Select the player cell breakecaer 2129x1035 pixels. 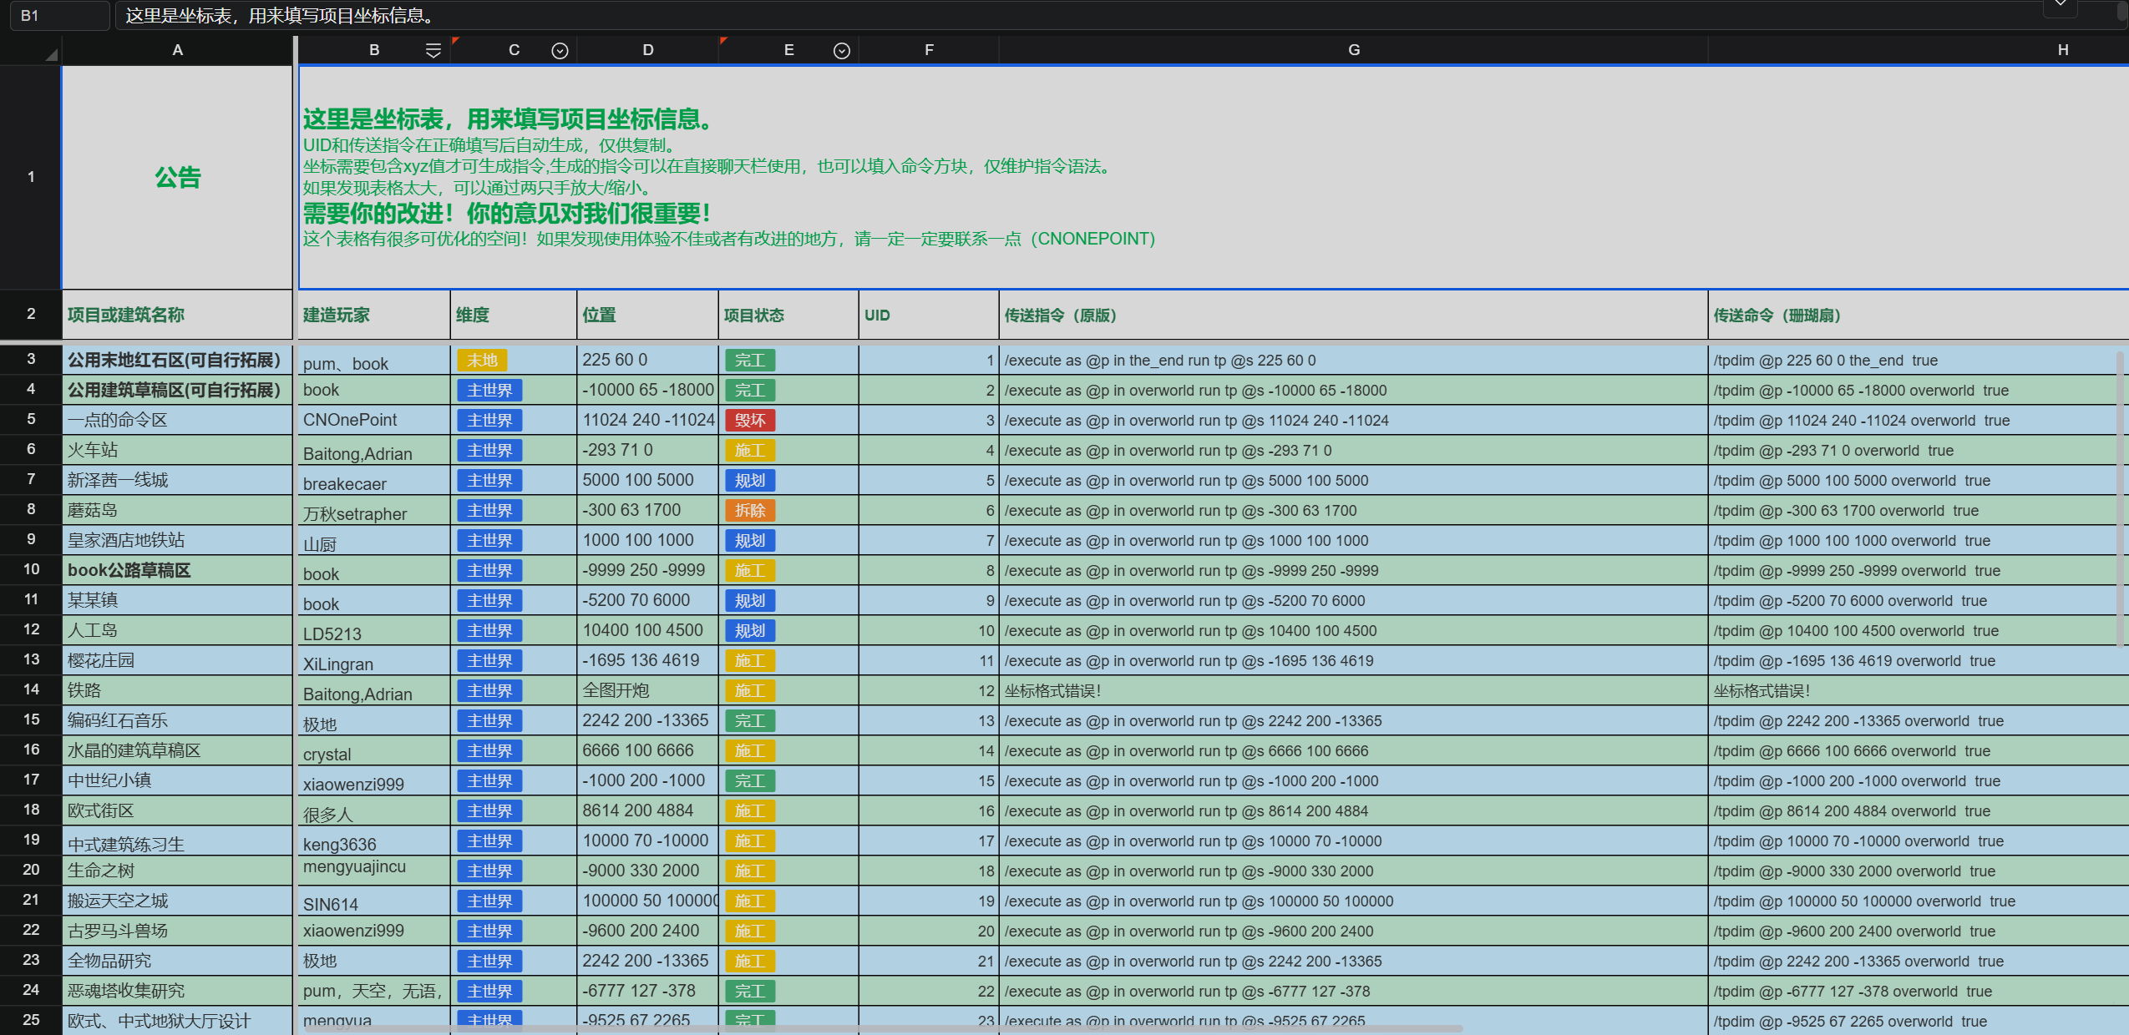coord(373,480)
